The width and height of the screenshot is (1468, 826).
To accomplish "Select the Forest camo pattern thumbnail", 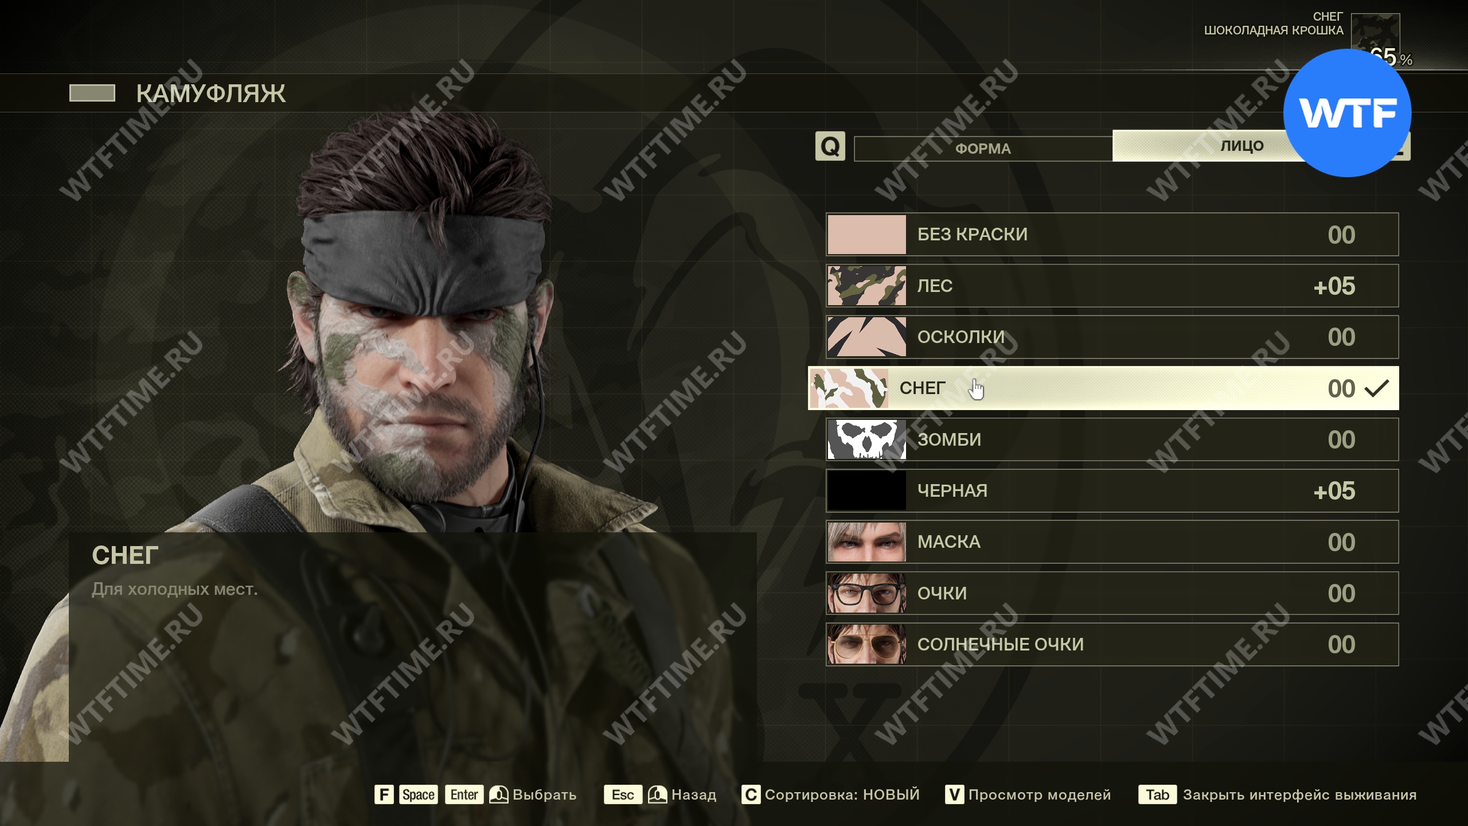I will [x=866, y=286].
